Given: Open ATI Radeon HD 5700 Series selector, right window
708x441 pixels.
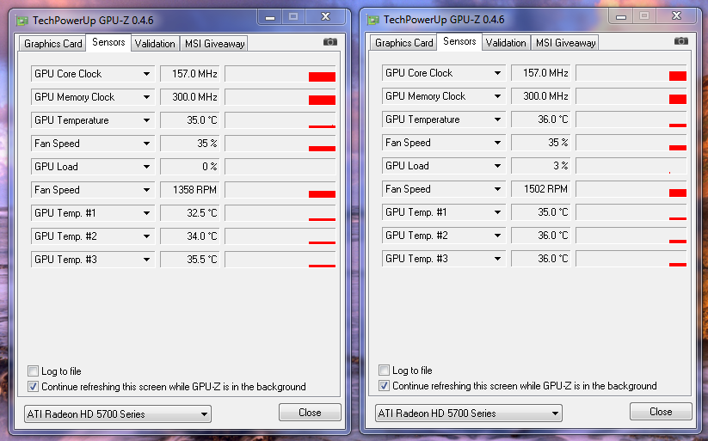Looking at the screenshot, I should [468, 413].
